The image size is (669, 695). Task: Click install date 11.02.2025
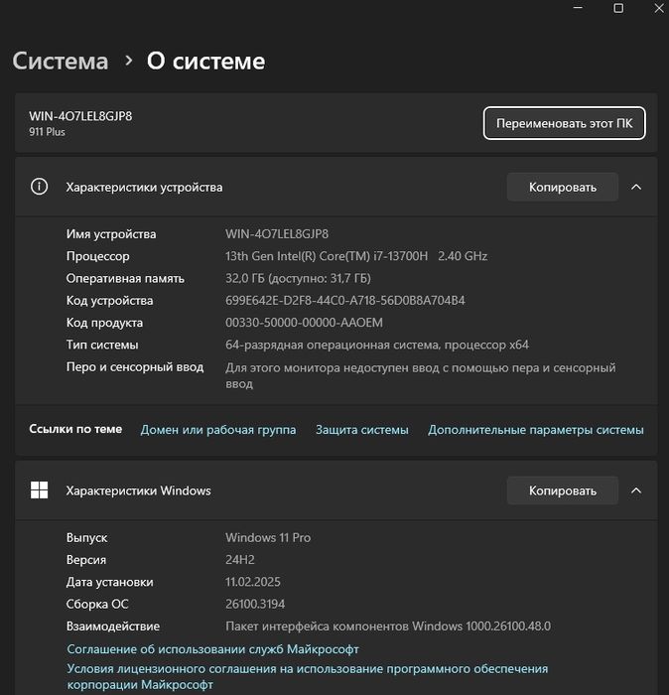[x=252, y=582]
